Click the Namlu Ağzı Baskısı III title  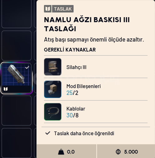(x=87, y=24)
